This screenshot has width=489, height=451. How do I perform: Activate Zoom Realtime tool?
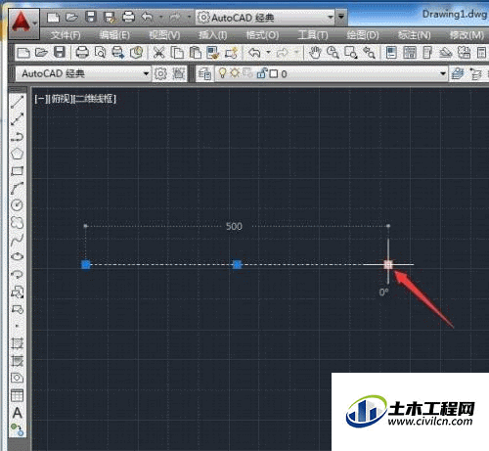pos(333,53)
